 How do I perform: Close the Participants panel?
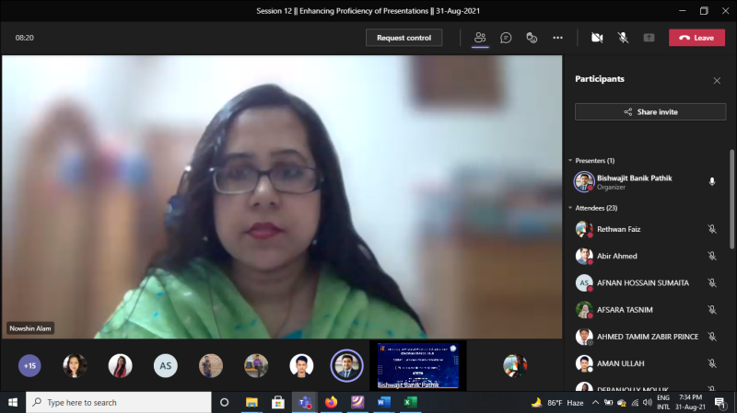(x=717, y=80)
